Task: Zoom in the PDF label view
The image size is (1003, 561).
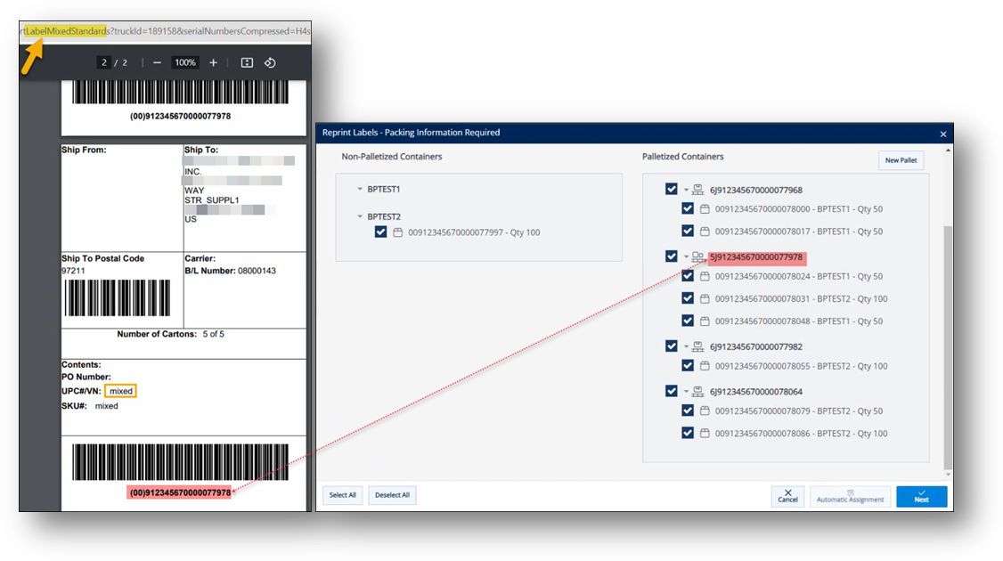Action: pos(213,63)
